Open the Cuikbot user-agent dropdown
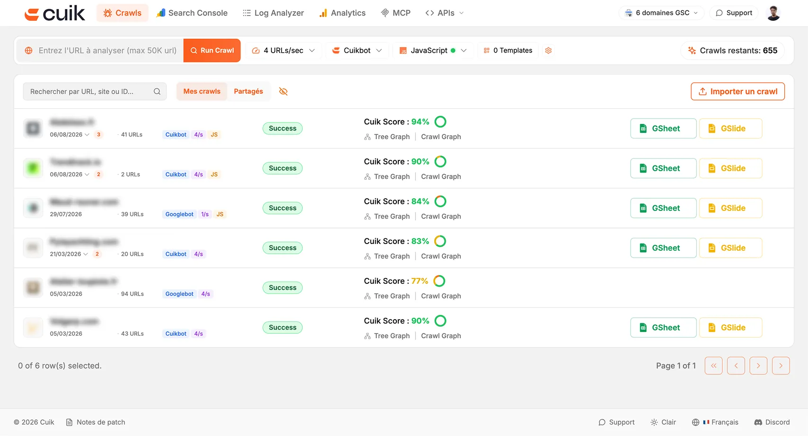The image size is (808, 436). point(357,51)
